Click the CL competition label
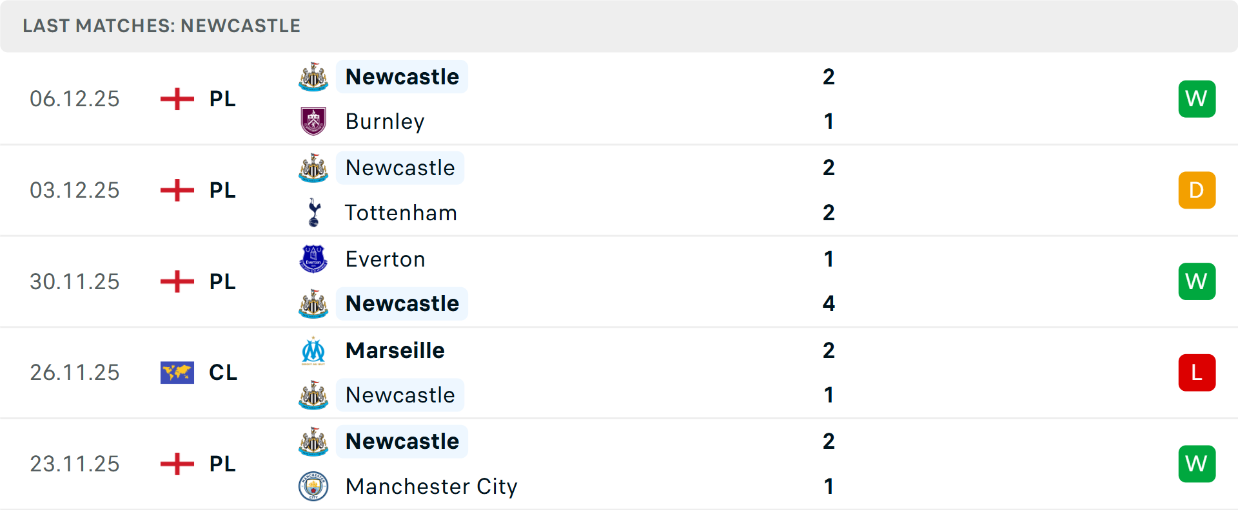 (x=223, y=372)
